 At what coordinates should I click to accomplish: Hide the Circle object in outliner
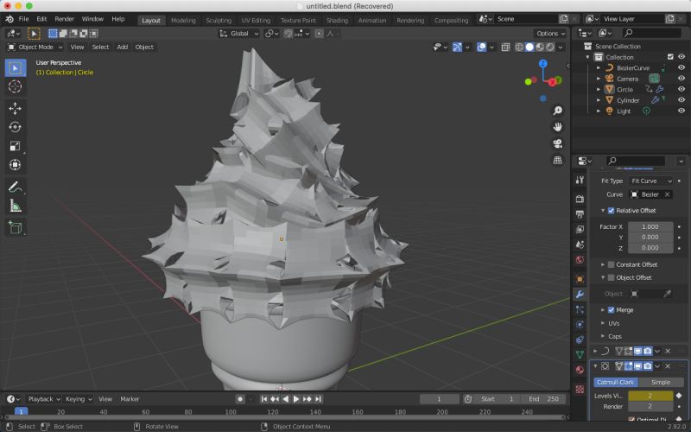point(681,89)
